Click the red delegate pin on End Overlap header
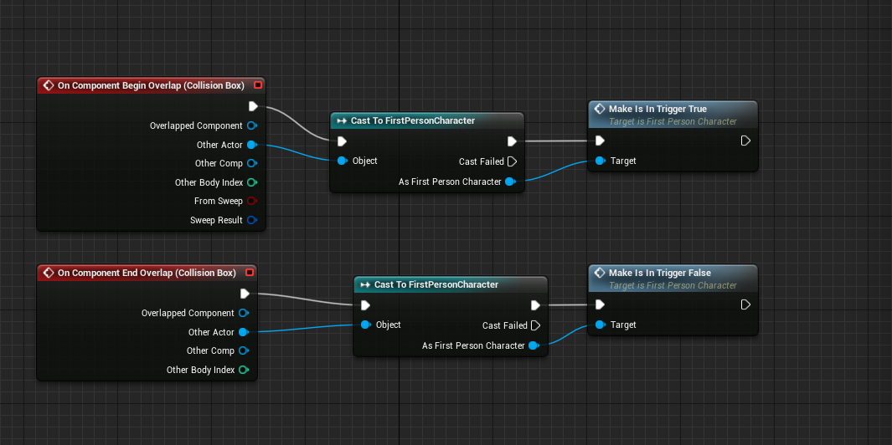This screenshot has height=445, width=892. click(x=249, y=273)
